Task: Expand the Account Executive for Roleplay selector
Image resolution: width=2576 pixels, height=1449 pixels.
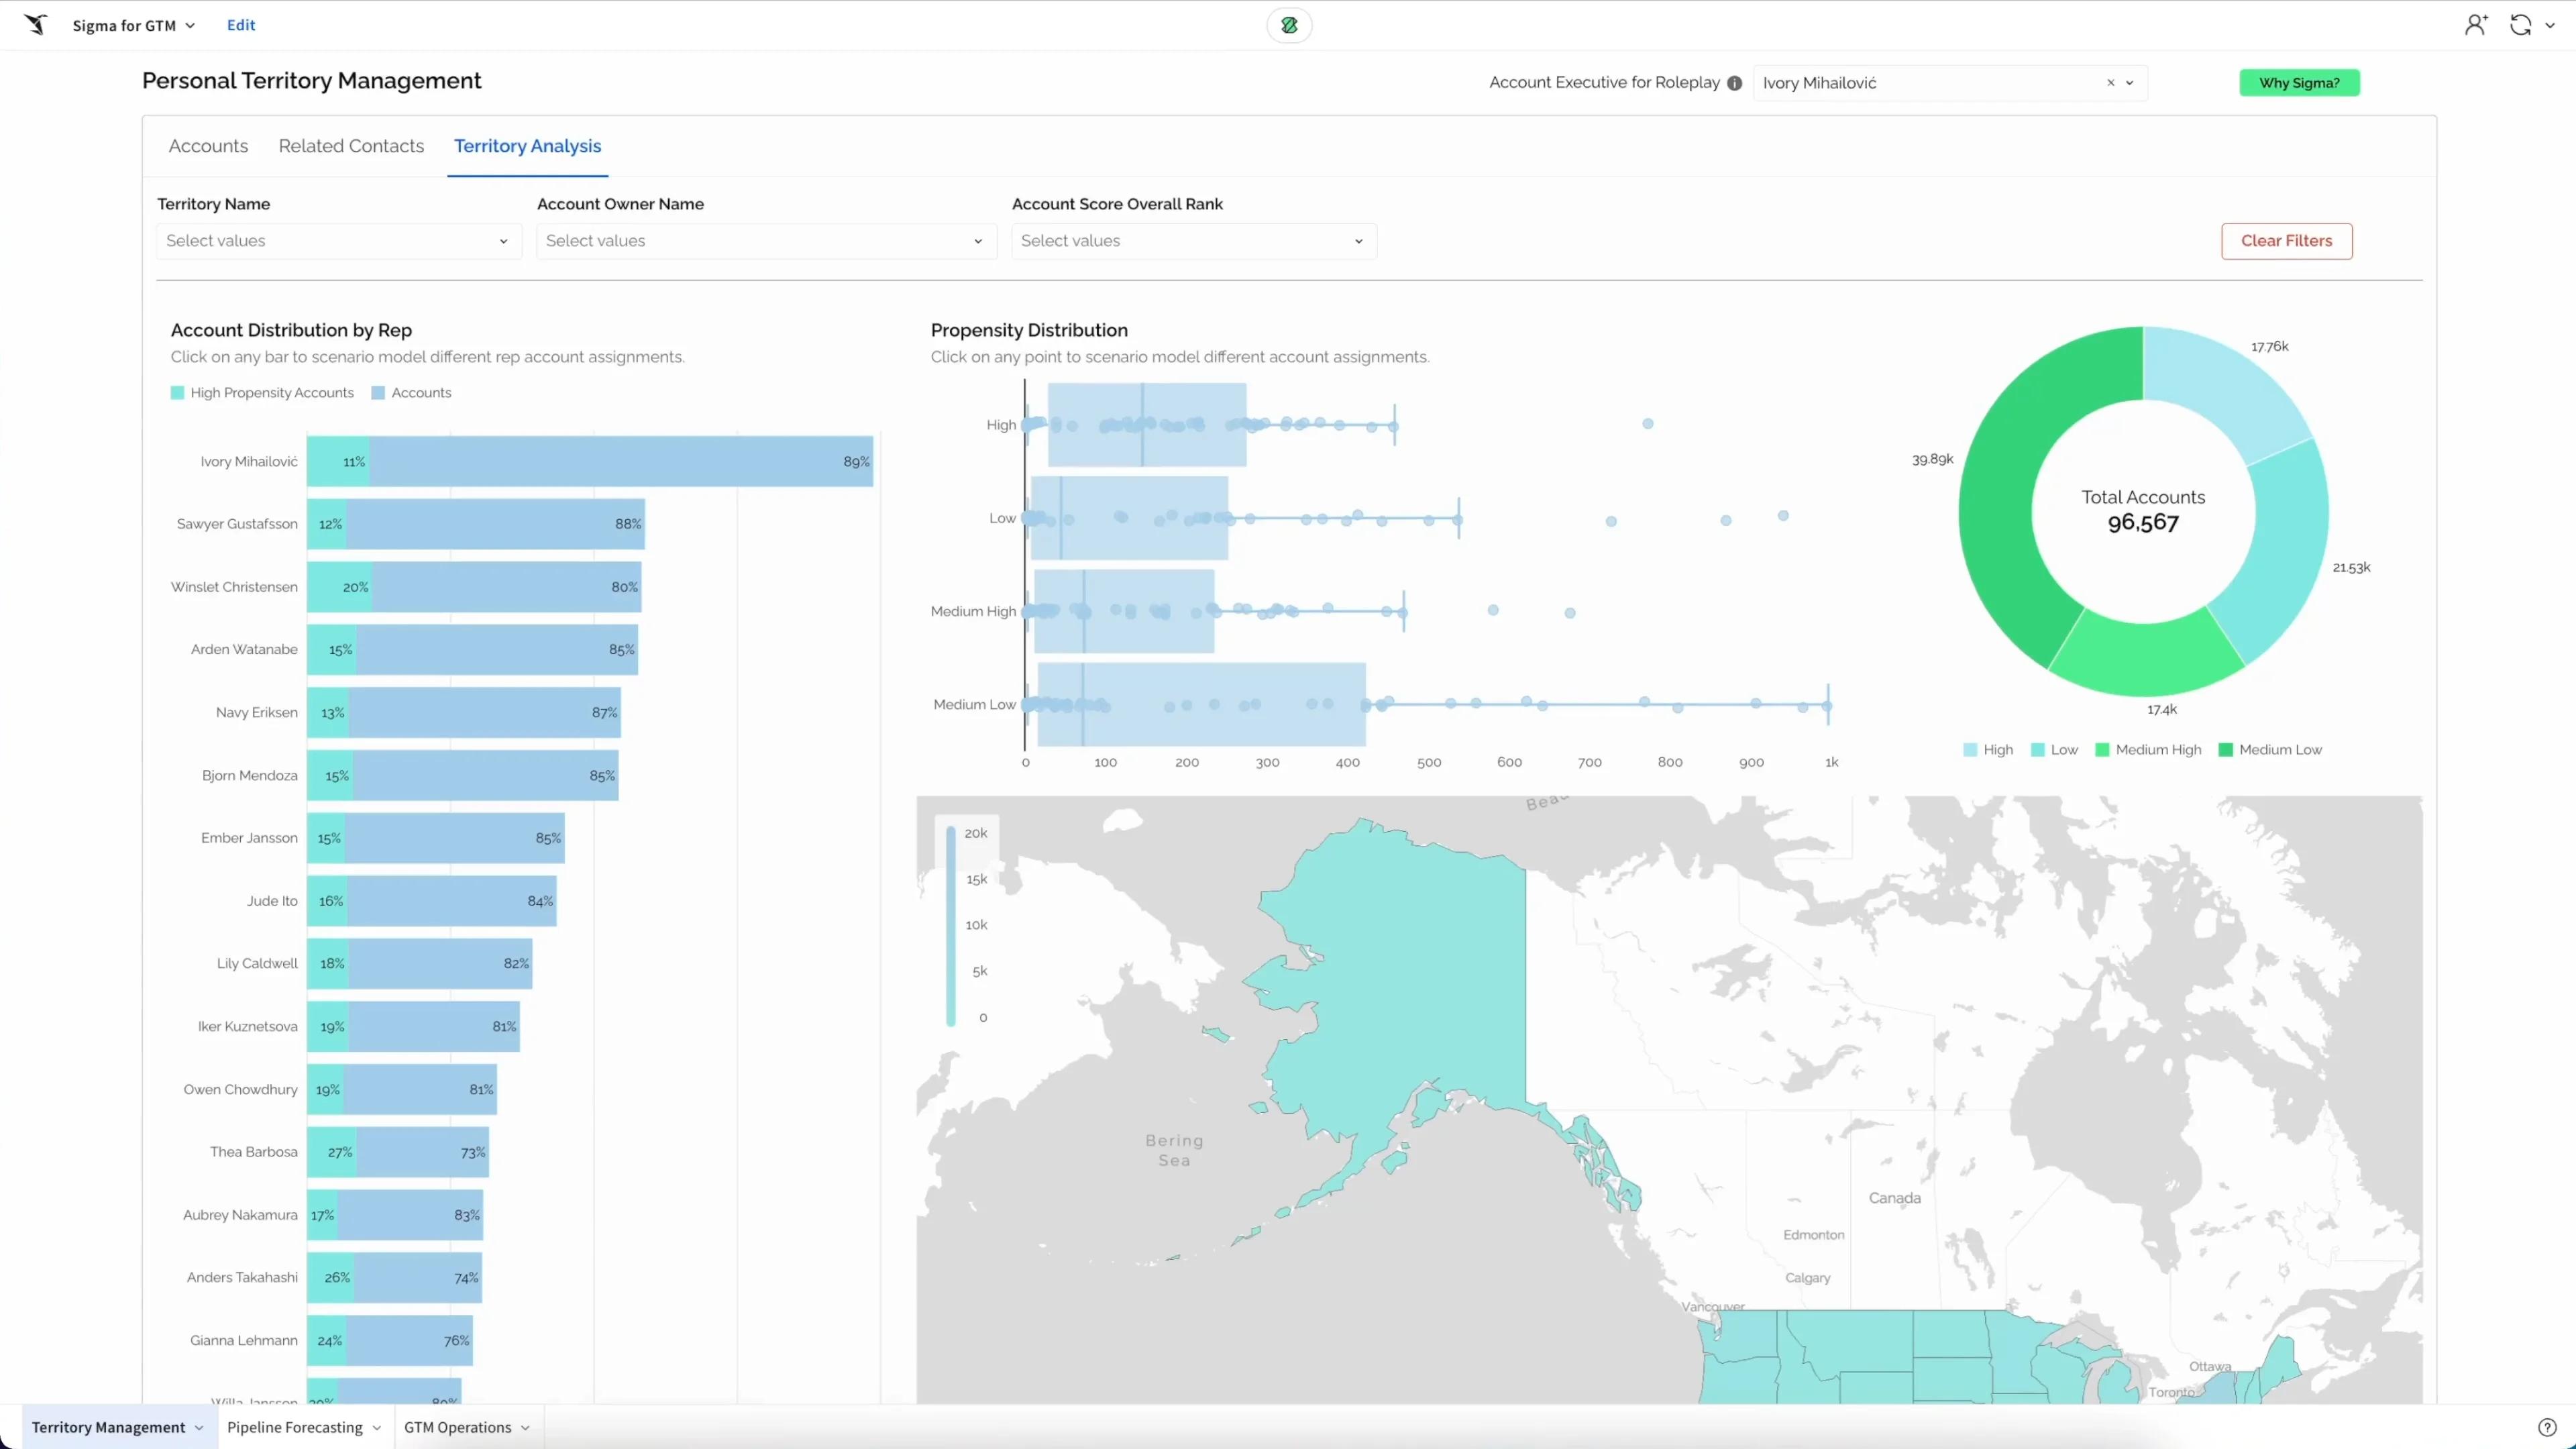Action: [2130, 83]
